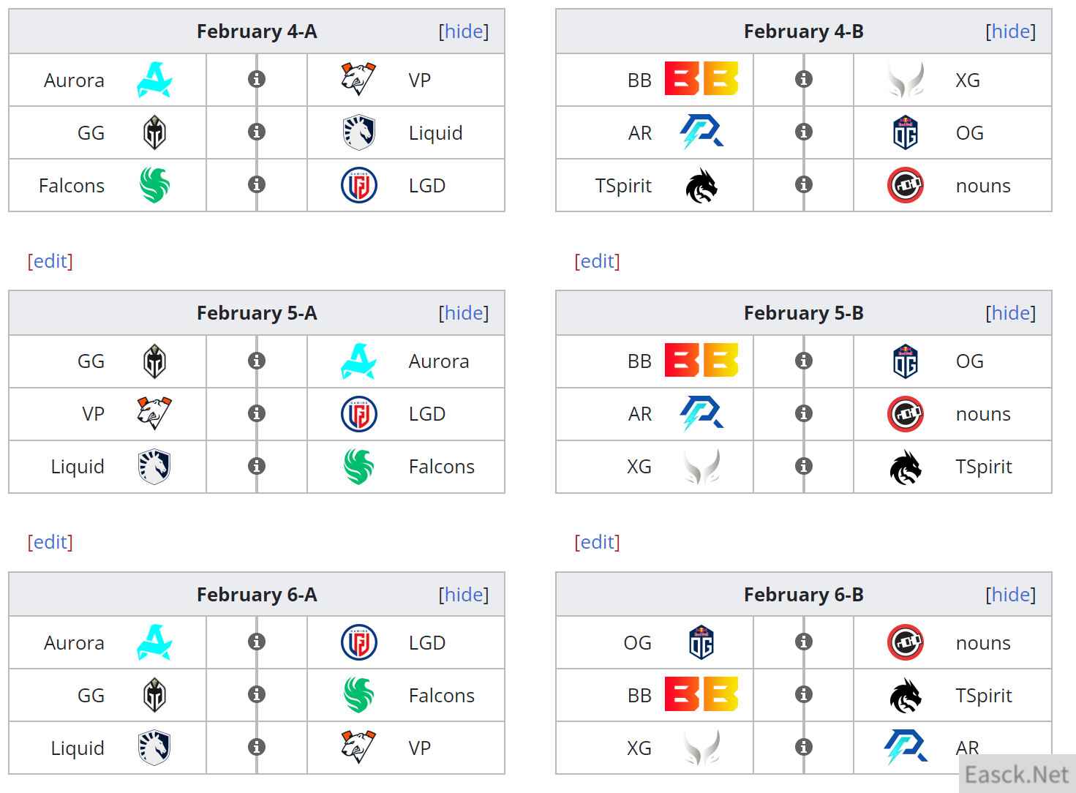
Task: Click the BetBoom logo in February 5-B
Action: click(x=701, y=361)
